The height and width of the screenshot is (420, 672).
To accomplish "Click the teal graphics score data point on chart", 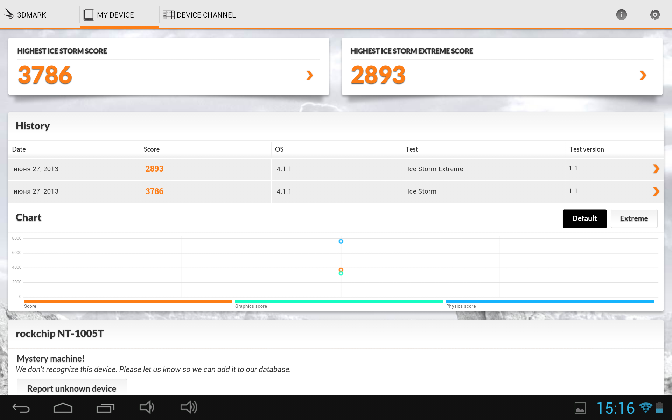I will click(x=341, y=273).
